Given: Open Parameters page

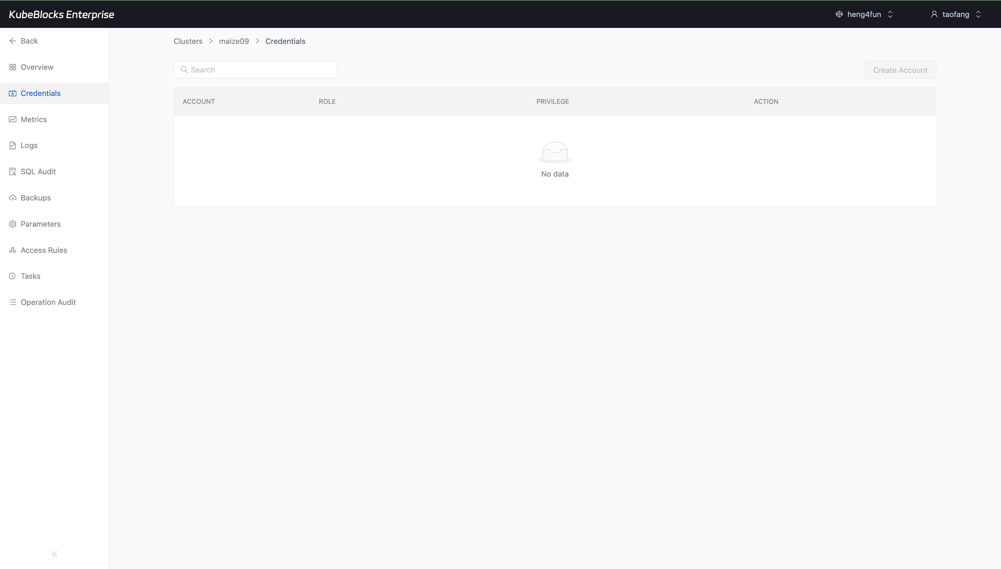Looking at the screenshot, I should pyautogui.click(x=55, y=224).
